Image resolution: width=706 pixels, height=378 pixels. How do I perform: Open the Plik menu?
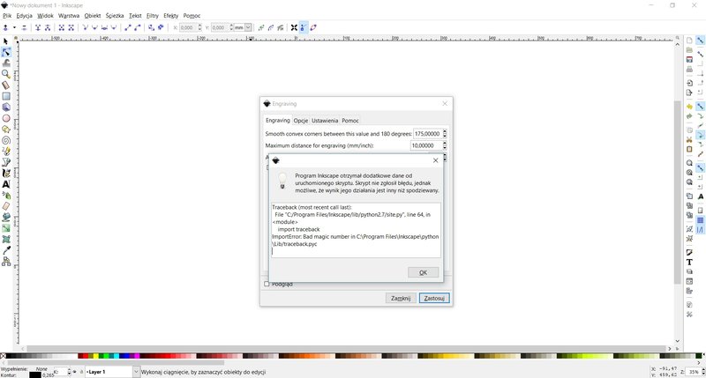tap(7, 16)
